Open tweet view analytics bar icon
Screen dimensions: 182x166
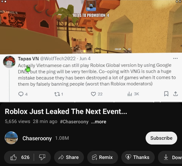130,94
